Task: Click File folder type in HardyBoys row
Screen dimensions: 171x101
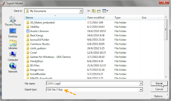Action: point(121,61)
